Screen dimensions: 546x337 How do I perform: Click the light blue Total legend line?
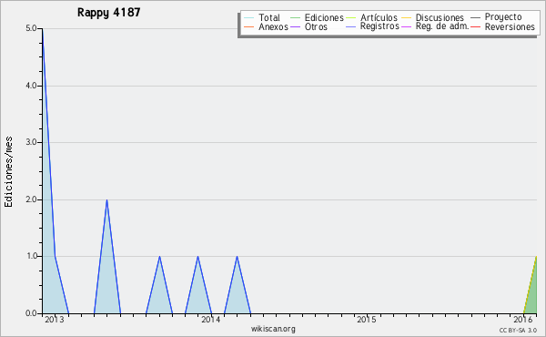pyautogui.click(x=249, y=18)
